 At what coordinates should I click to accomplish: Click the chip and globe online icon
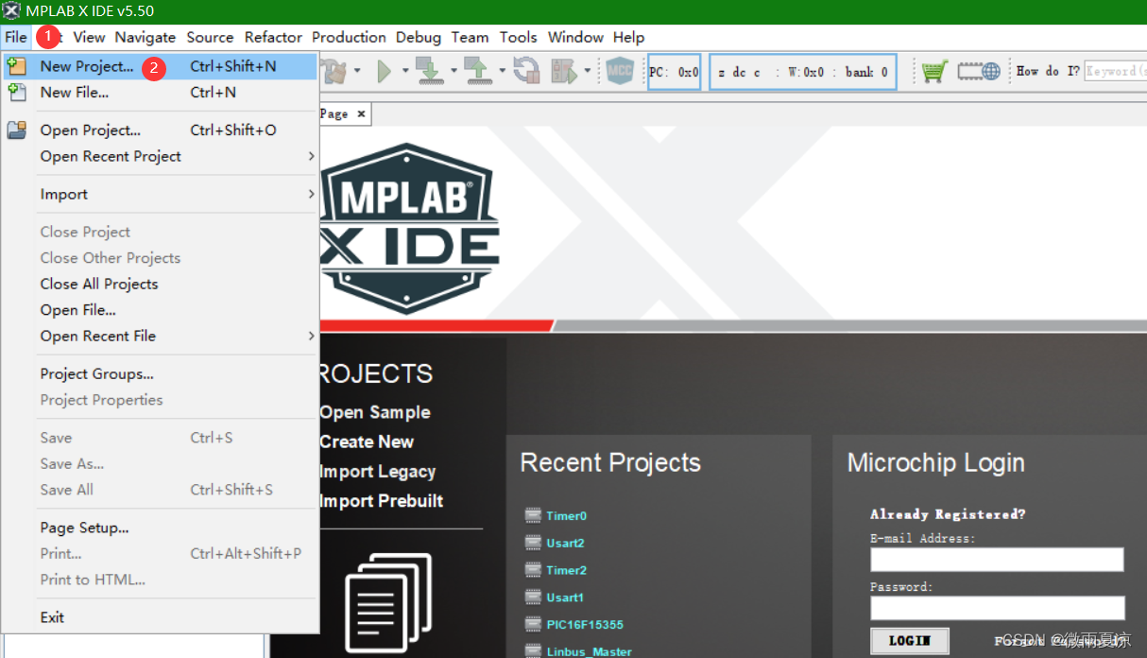tap(979, 71)
